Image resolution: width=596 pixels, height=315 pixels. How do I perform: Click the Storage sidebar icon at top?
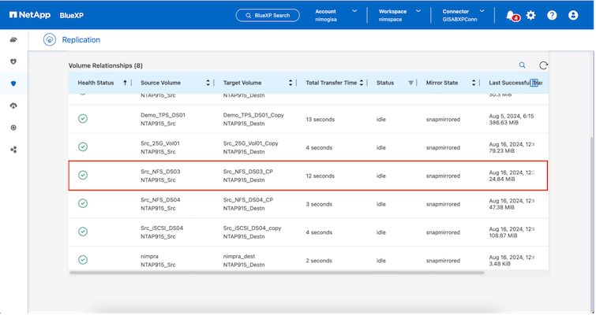tap(13, 39)
